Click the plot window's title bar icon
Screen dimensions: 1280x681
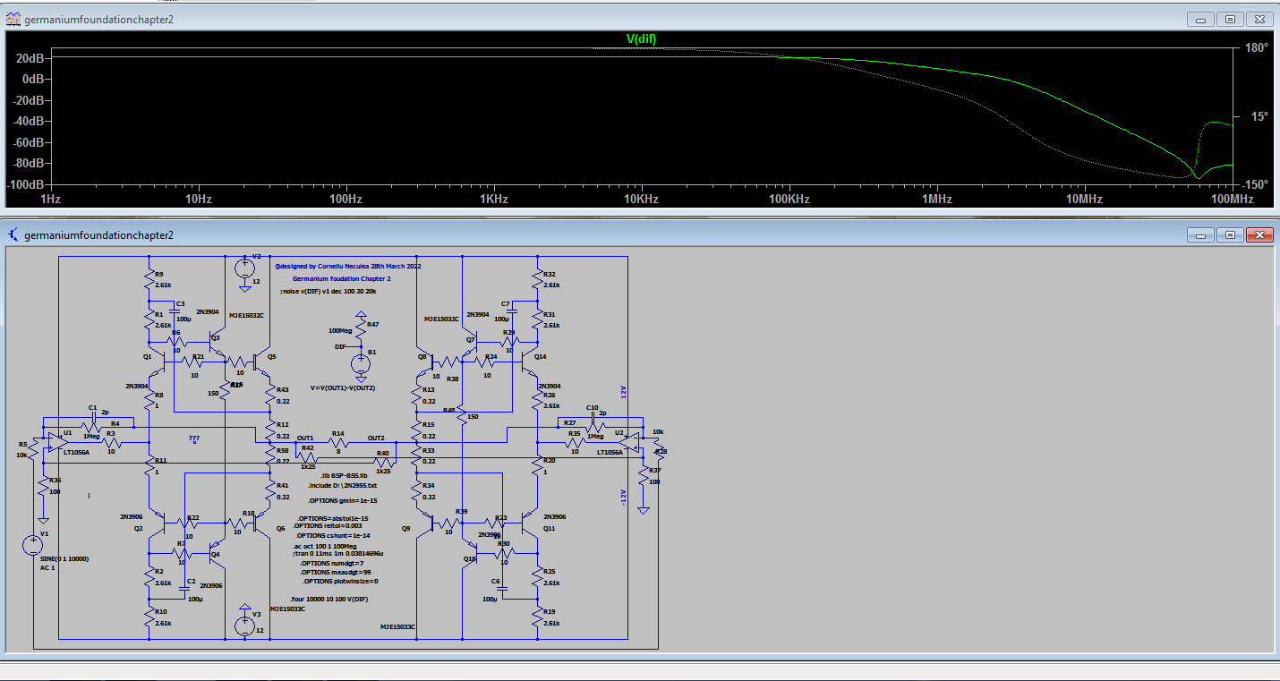tap(13, 19)
